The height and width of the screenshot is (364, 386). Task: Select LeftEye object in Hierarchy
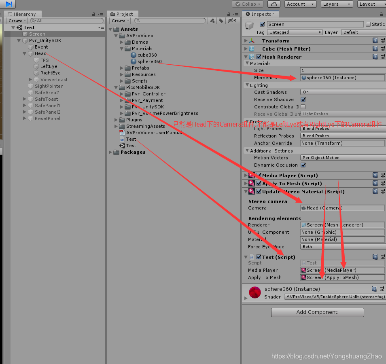point(49,66)
